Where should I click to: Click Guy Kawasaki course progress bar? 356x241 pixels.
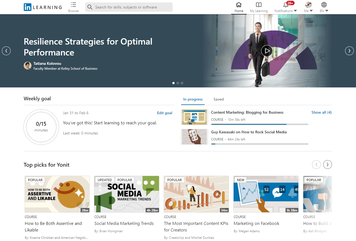point(260,144)
